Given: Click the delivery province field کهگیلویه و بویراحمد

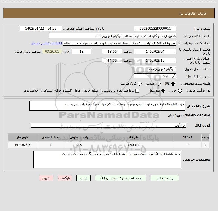Looking at the screenshot, I should click(155, 69).
